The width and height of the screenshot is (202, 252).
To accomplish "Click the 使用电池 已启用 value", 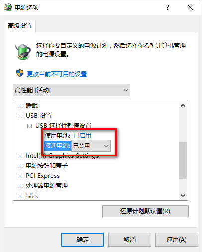I will 82,136.
